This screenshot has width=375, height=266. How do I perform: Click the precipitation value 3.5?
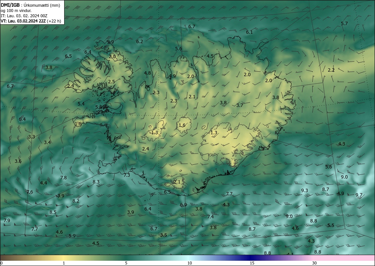click(163, 235)
